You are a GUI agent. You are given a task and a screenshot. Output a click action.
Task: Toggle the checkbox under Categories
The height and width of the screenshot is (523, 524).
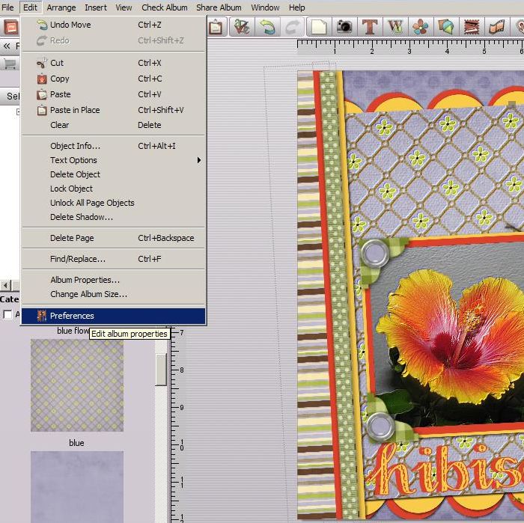[8, 314]
